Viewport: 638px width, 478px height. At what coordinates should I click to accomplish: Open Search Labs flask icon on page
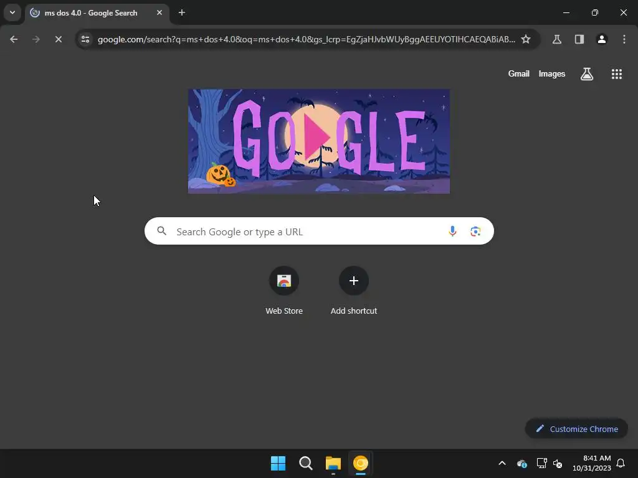pyautogui.click(x=586, y=73)
